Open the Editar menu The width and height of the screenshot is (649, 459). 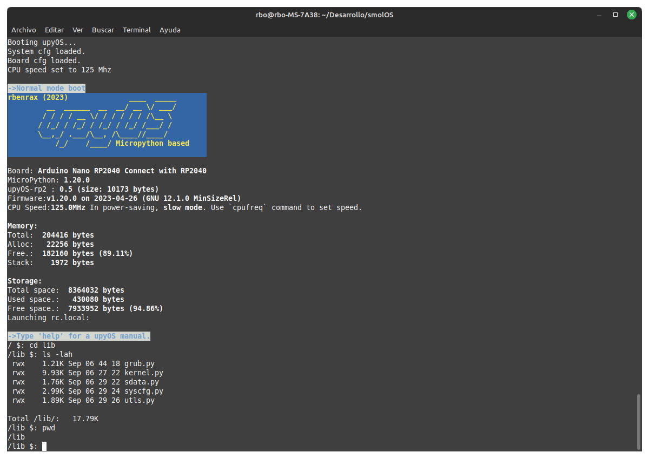click(54, 30)
